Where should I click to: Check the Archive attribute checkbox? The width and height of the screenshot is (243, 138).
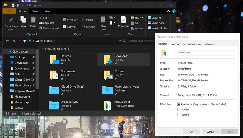click(x=179, y=115)
